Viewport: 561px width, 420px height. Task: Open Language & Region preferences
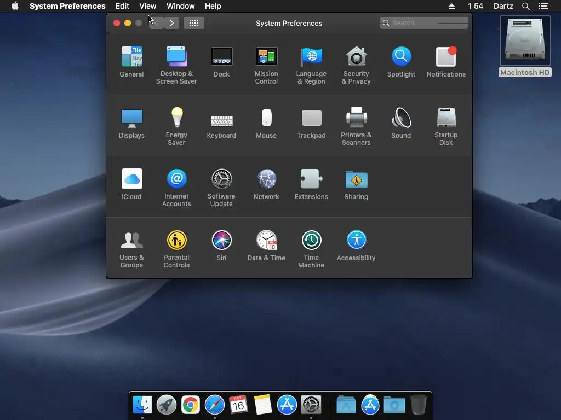coord(311,65)
